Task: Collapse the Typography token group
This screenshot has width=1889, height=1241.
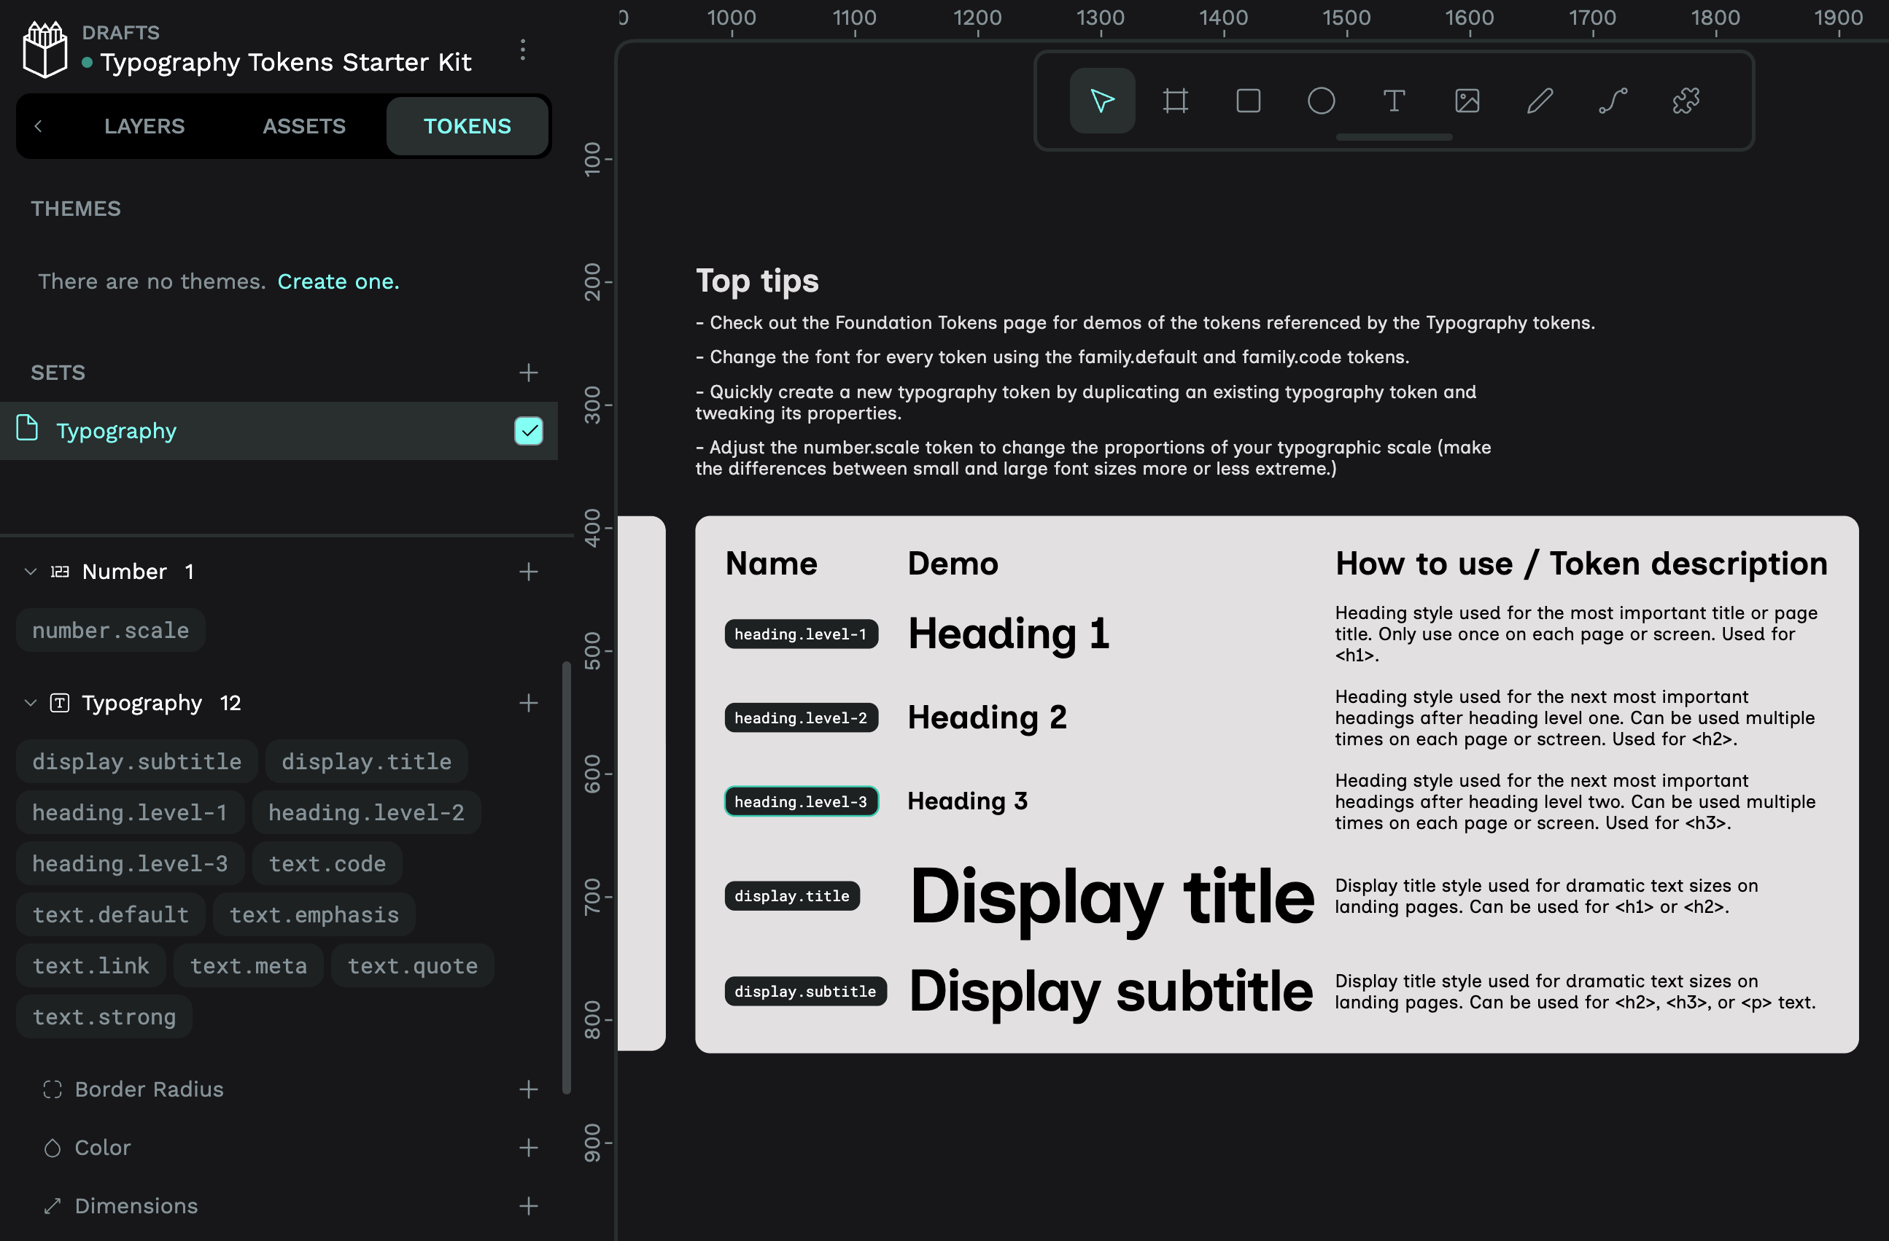Action: pos(31,703)
